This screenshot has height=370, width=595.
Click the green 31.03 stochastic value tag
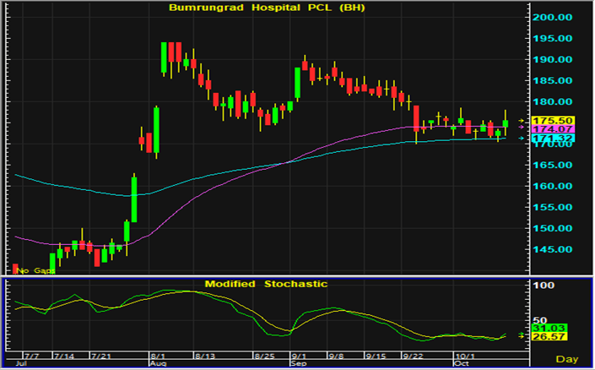(547, 329)
